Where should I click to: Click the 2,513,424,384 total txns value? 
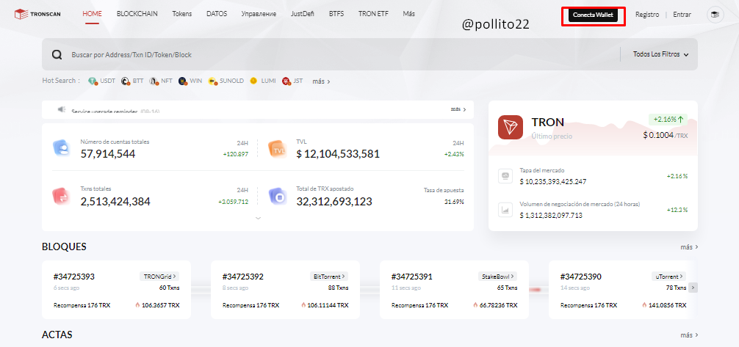[115, 202]
